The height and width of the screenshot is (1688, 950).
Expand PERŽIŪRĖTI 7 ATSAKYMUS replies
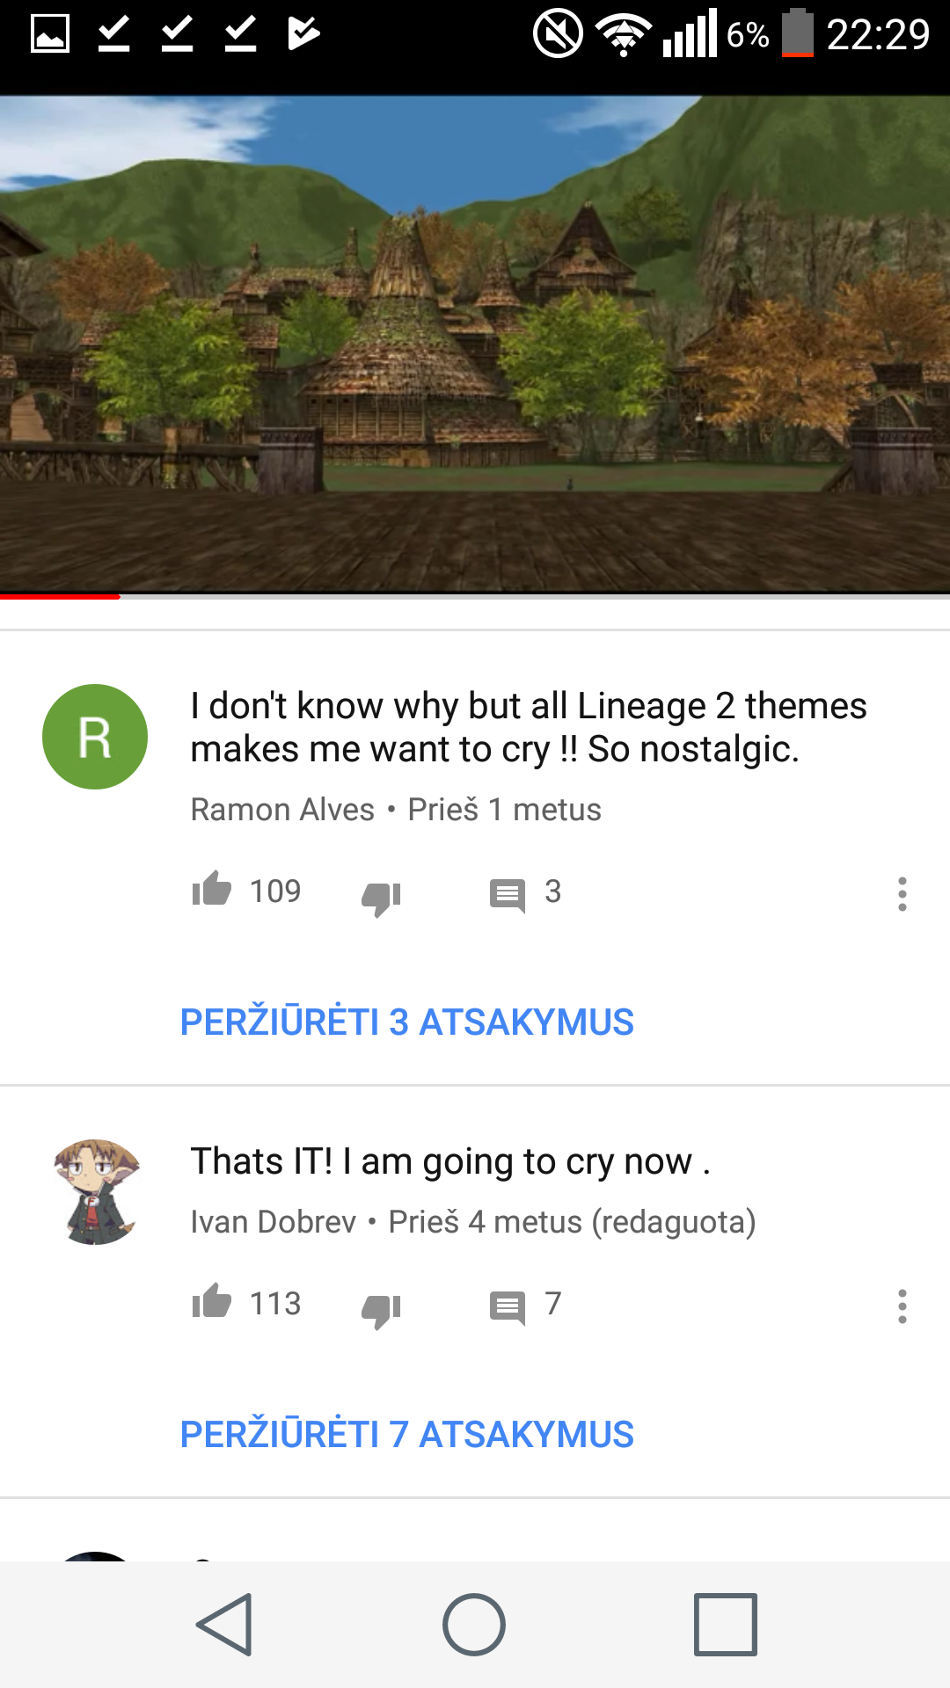[x=407, y=1434]
